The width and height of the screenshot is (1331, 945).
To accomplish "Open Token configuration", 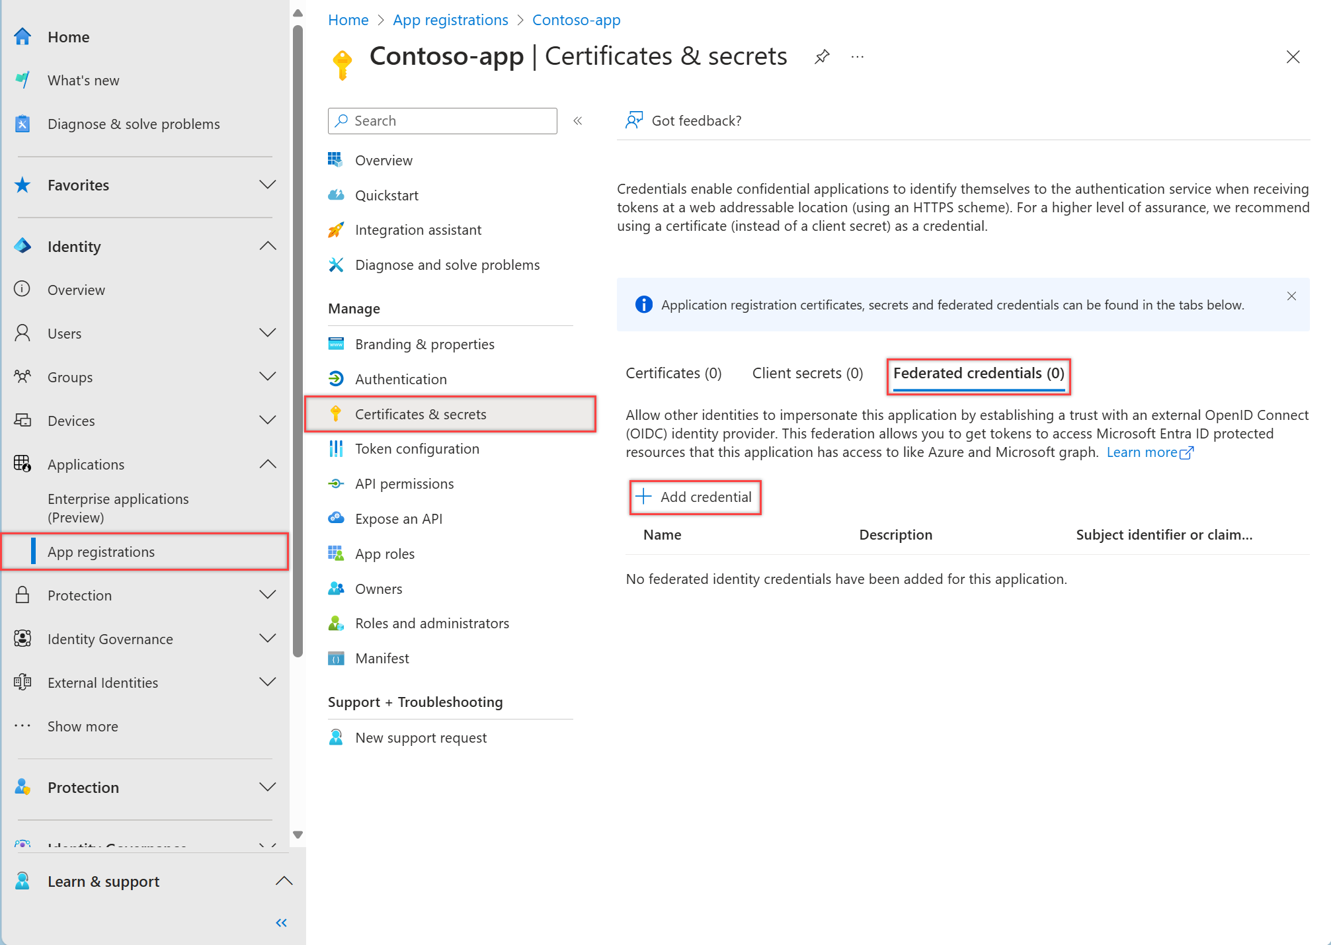I will 417,448.
